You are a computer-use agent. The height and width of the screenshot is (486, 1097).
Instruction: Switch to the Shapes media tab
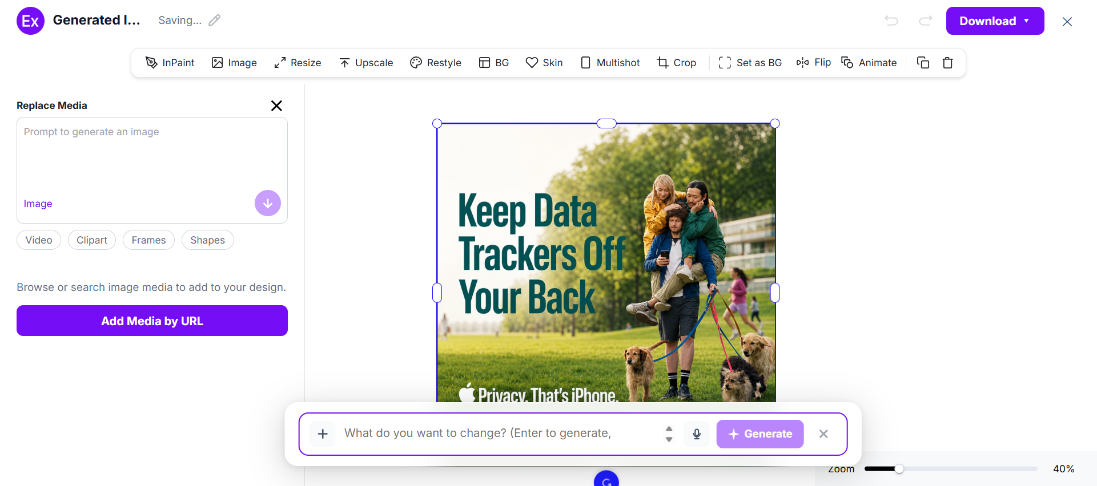pyautogui.click(x=208, y=240)
